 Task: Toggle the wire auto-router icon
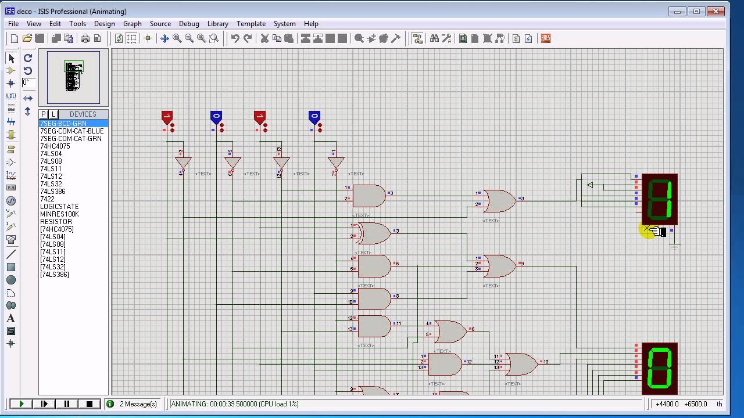point(417,38)
